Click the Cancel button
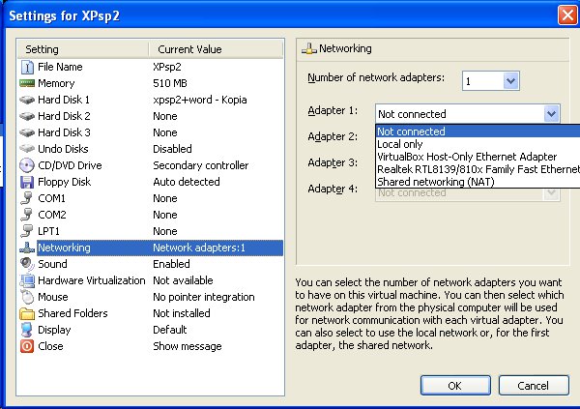This screenshot has width=580, height=409. 534,386
